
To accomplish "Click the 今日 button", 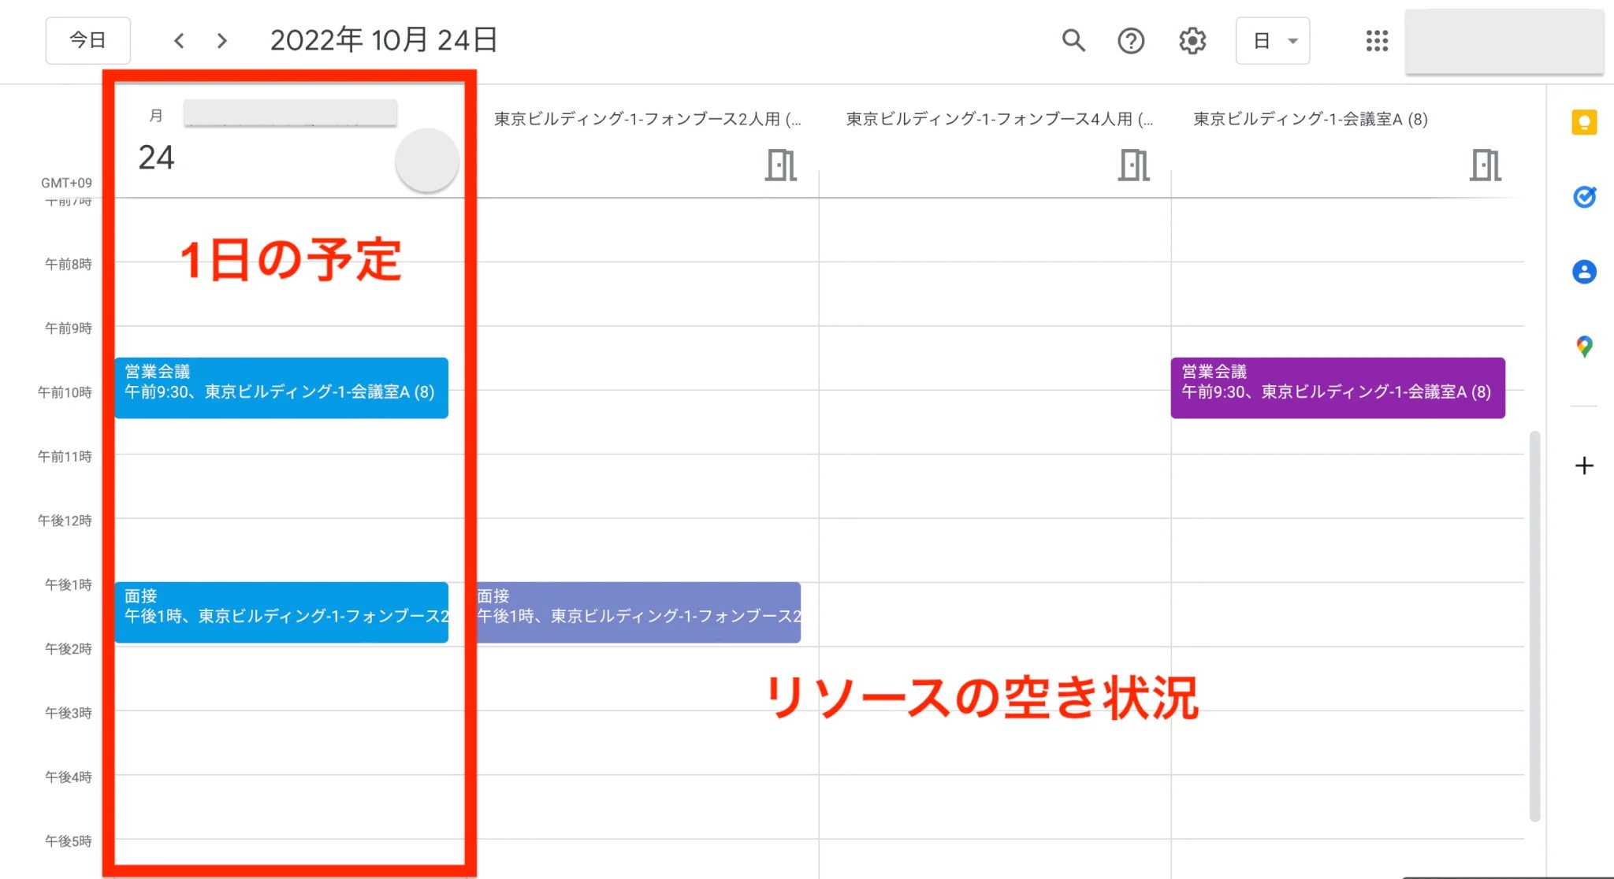I will 87,40.
